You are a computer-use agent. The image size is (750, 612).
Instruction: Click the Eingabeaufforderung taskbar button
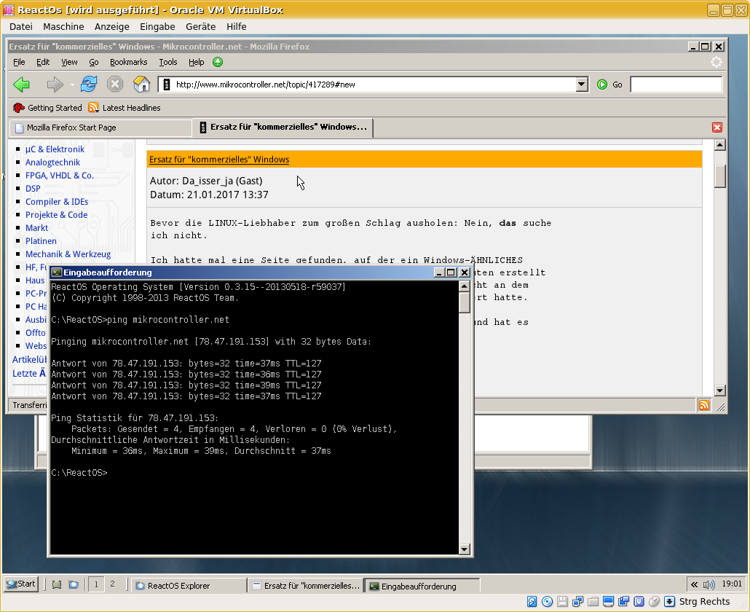pyautogui.click(x=422, y=586)
